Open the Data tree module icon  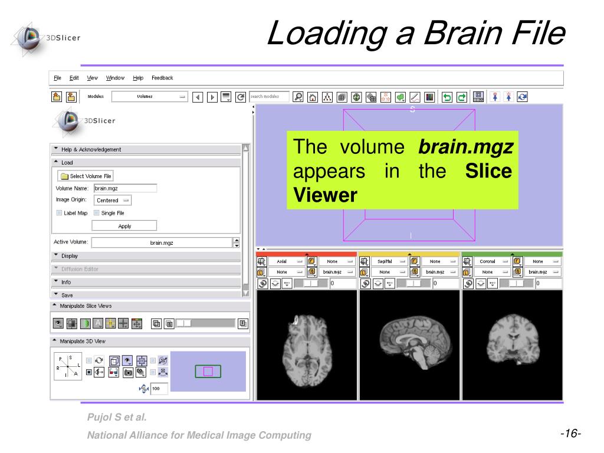327,97
